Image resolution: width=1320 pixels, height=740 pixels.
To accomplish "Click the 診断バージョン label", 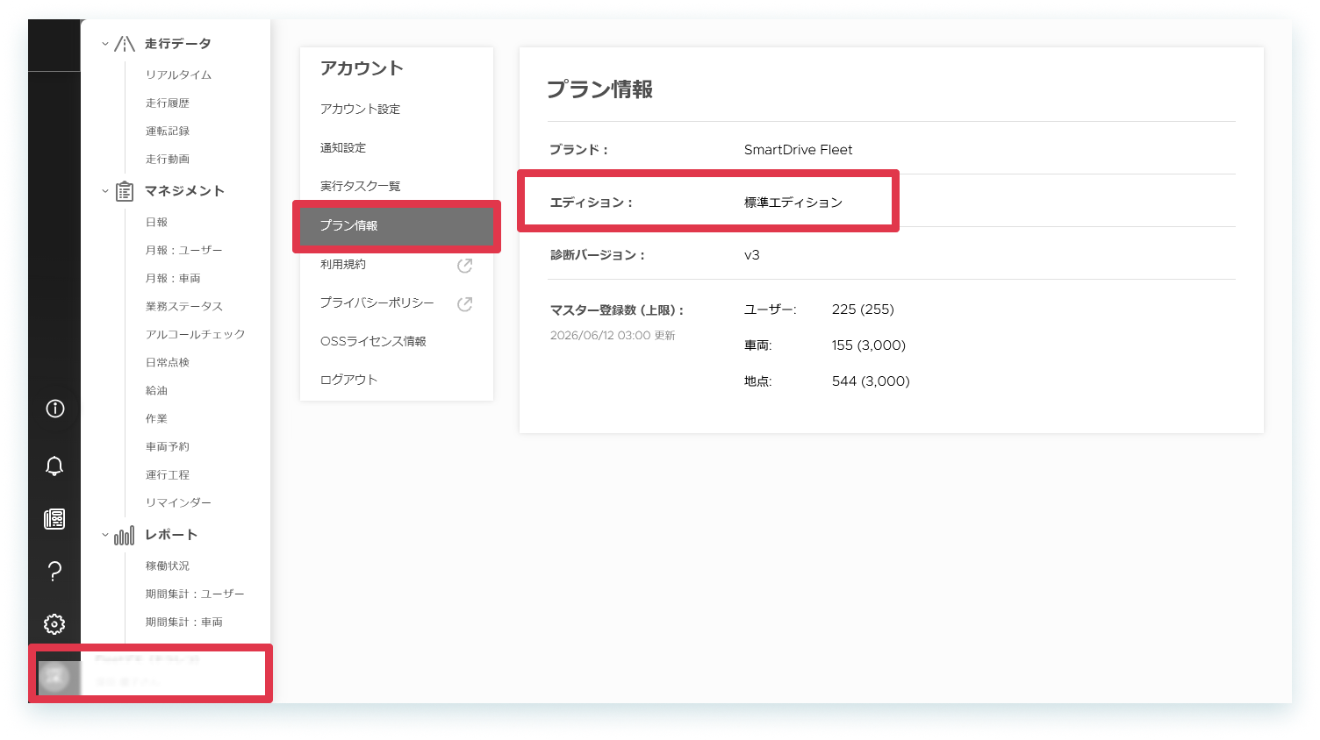I will coord(598,255).
